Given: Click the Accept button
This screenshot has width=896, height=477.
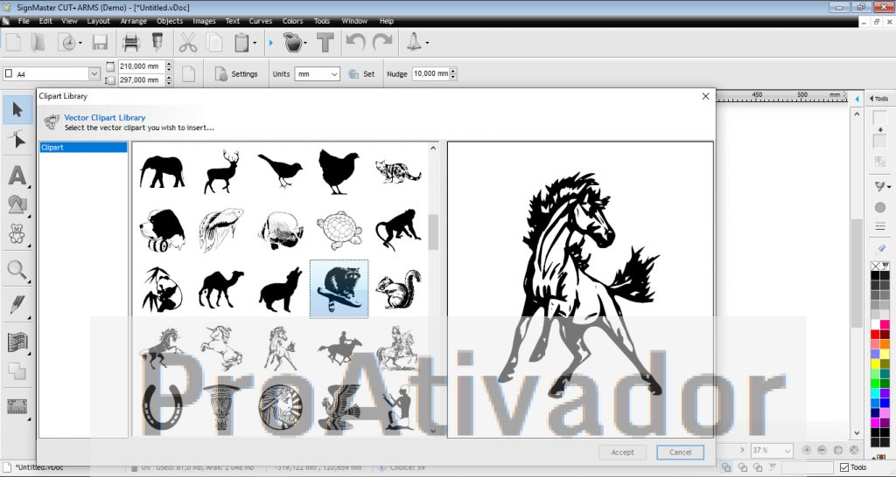Looking at the screenshot, I should (622, 452).
